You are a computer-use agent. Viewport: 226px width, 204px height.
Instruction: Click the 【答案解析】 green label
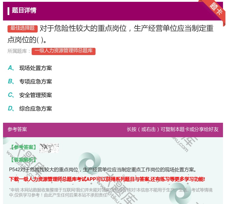[x=23, y=160]
